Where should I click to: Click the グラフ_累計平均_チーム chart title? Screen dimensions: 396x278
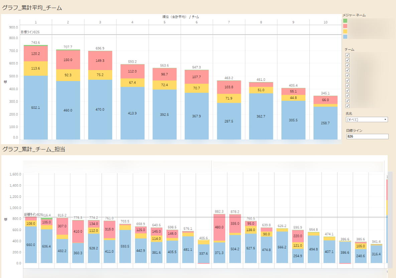32,8
